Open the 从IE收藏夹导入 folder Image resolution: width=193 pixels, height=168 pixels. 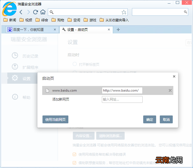coord(114,20)
